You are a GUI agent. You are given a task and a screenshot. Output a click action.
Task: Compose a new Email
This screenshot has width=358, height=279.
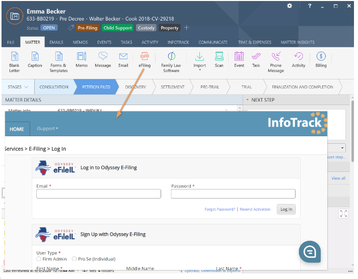[123, 60]
